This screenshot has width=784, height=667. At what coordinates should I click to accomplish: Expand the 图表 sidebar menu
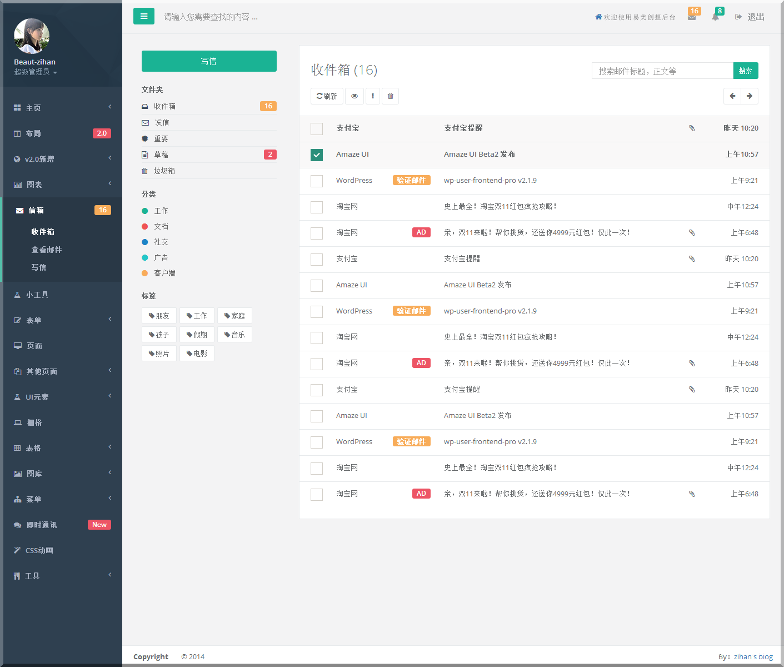62,185
